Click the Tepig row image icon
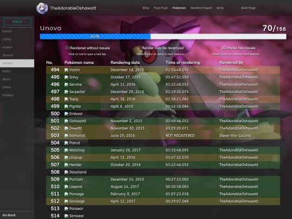 point(67,99)
